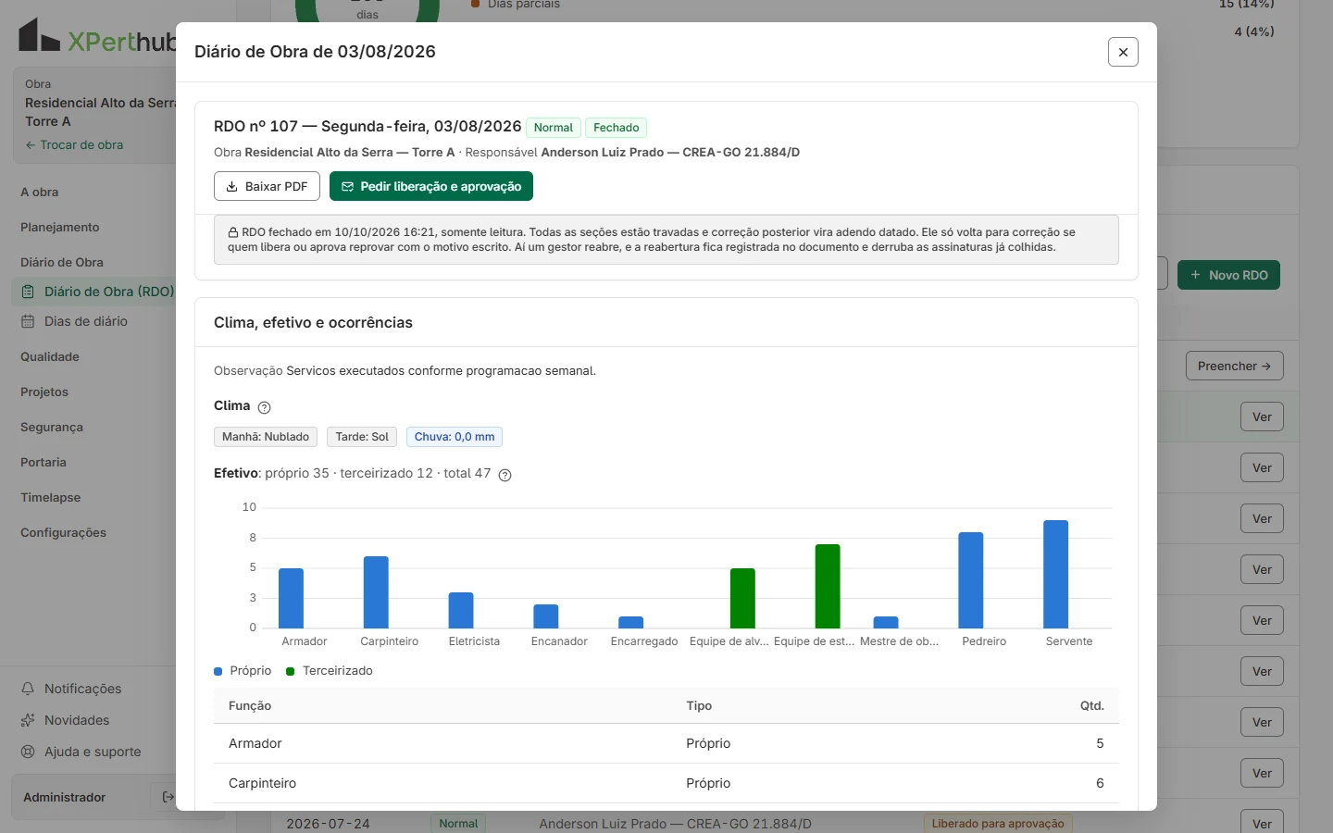Click the XPerthub logo icon
The width and height of the screenshot is (1333, 833).
40,35
